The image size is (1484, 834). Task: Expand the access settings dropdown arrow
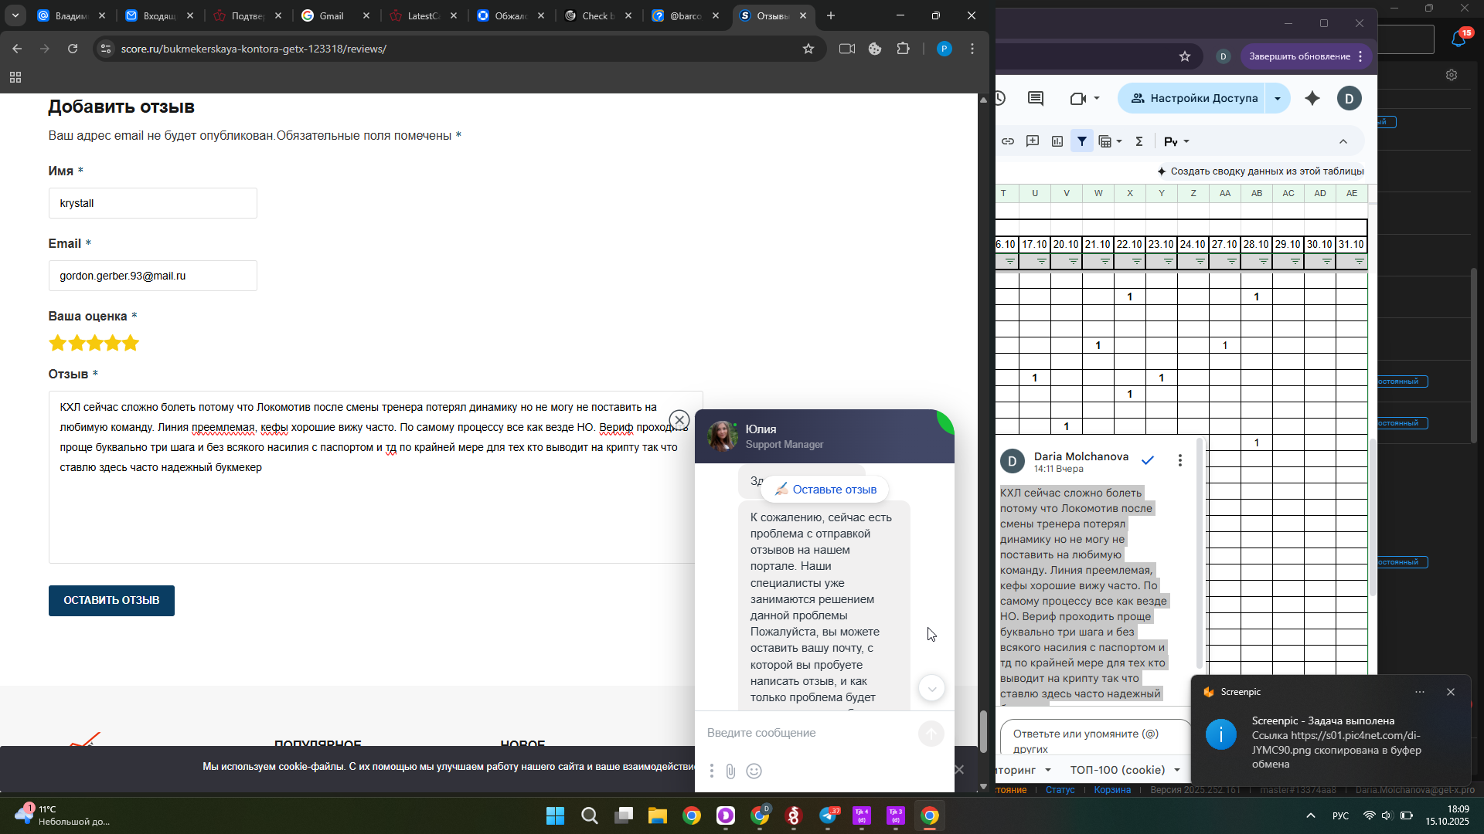point(1278,98)
